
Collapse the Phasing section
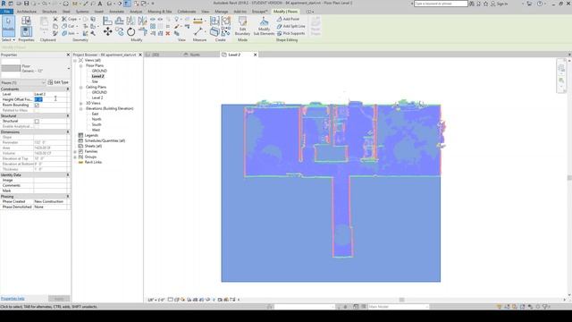tap(68, 197)
